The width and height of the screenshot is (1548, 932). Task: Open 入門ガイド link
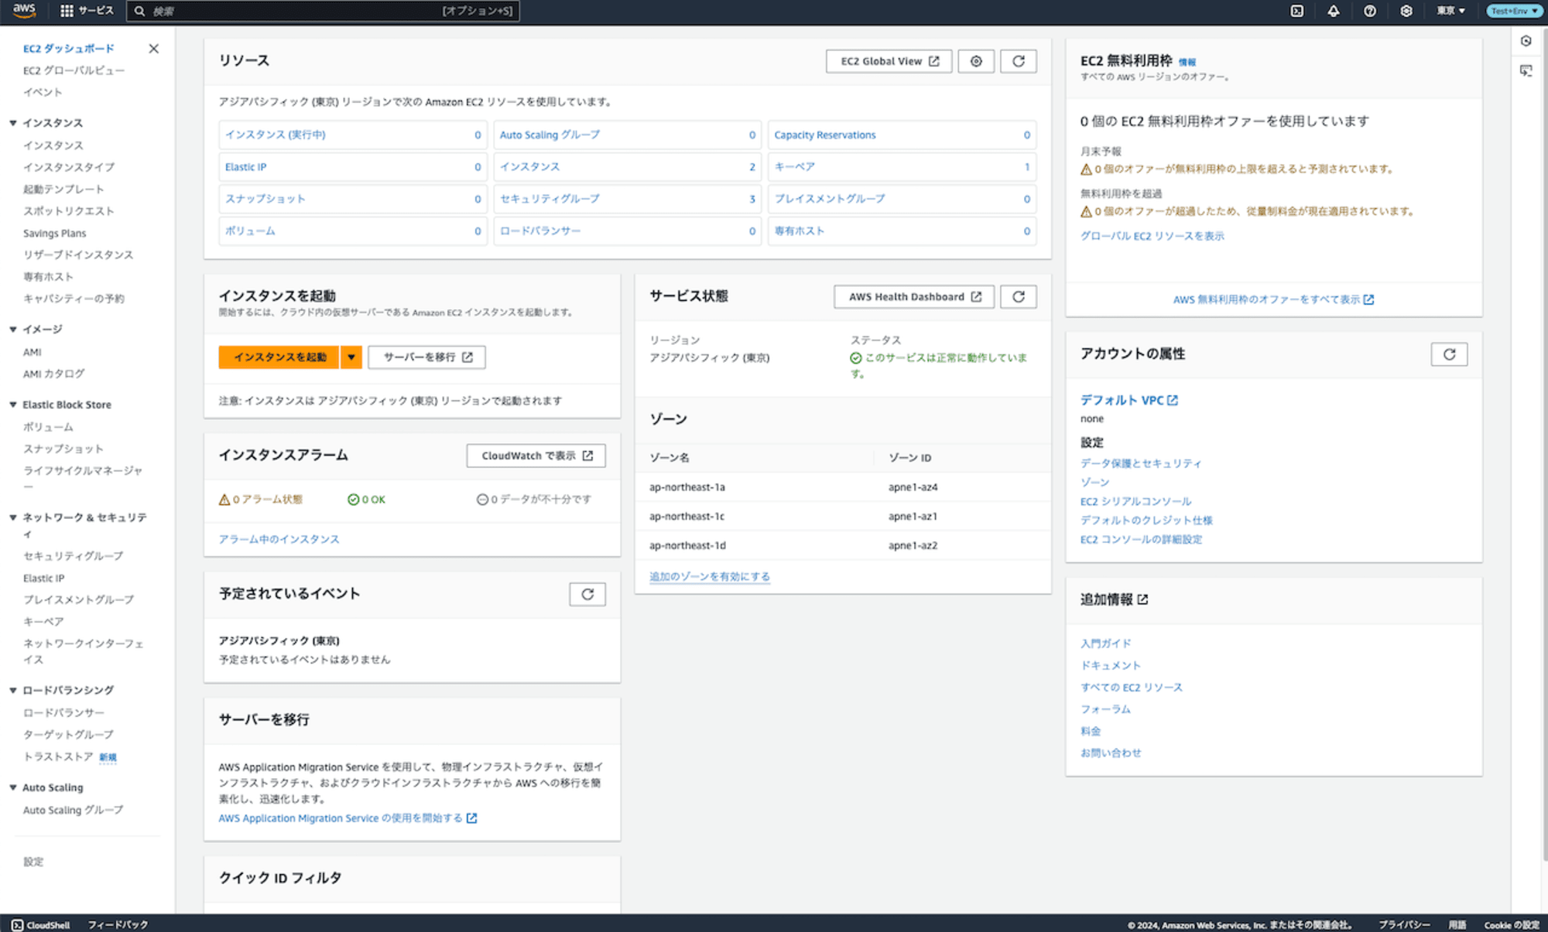(x=1106, y=644)
